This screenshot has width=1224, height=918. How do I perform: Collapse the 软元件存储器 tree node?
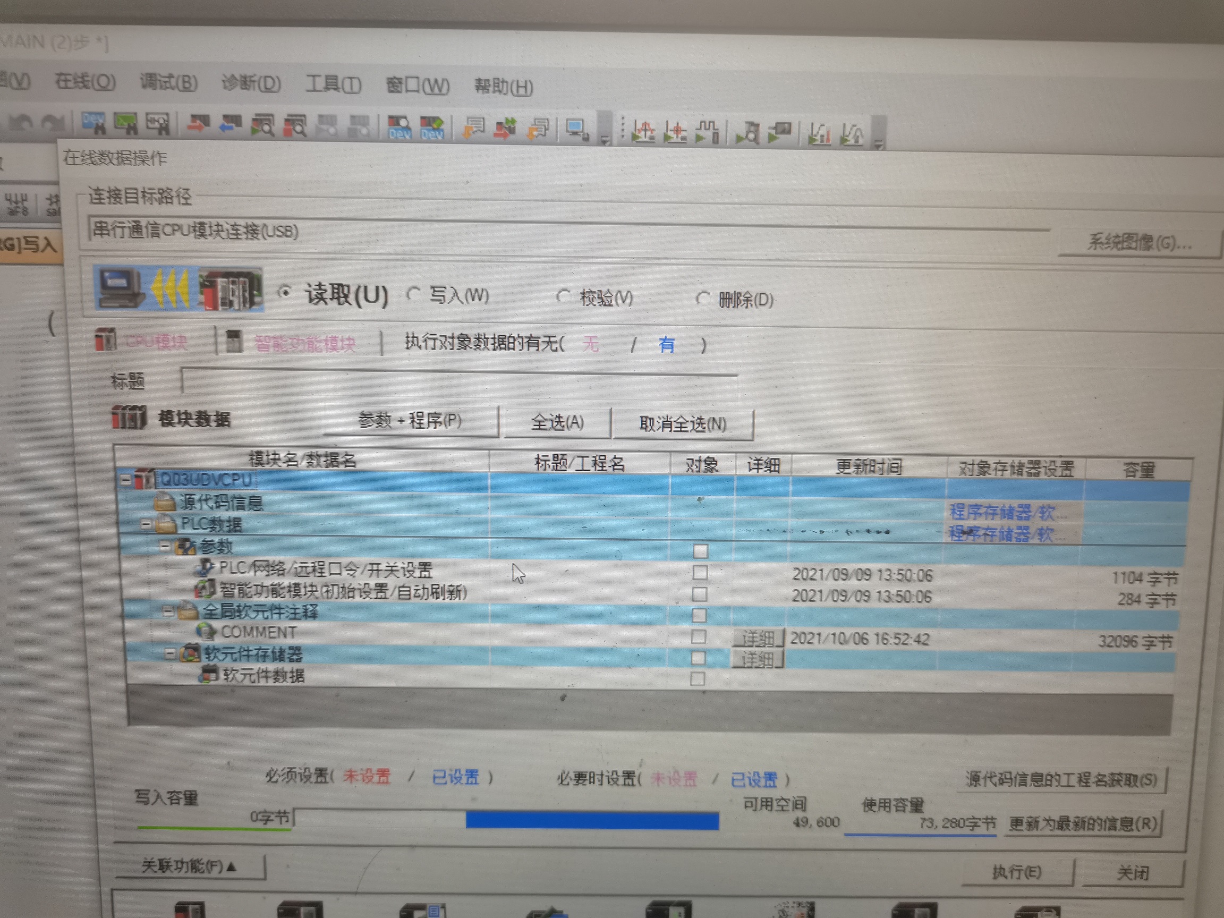pyautogui.click(x=171, y=654)
